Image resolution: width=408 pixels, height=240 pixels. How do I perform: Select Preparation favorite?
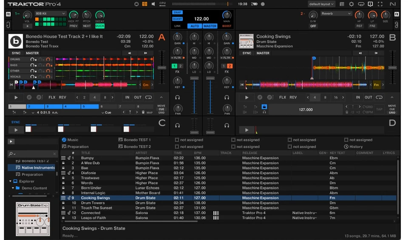pyautogui.click(x=75, y=147)
